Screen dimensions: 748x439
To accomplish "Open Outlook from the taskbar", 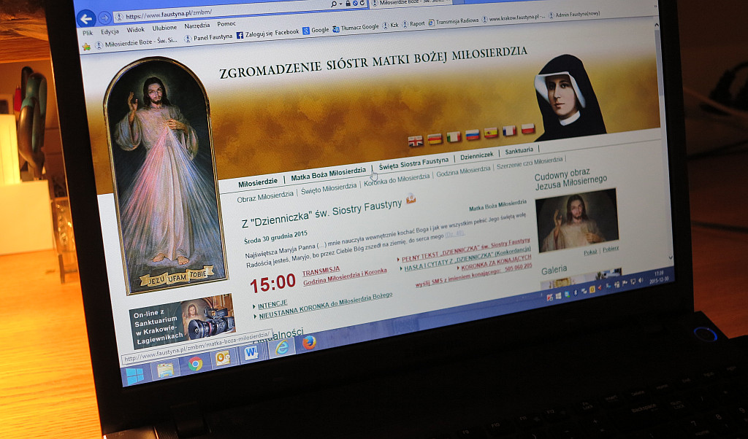I will coord(224,358).
